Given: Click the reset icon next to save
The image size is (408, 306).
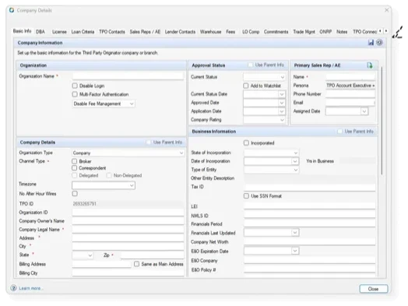Looking at the screenshot, I should (379, 42).
